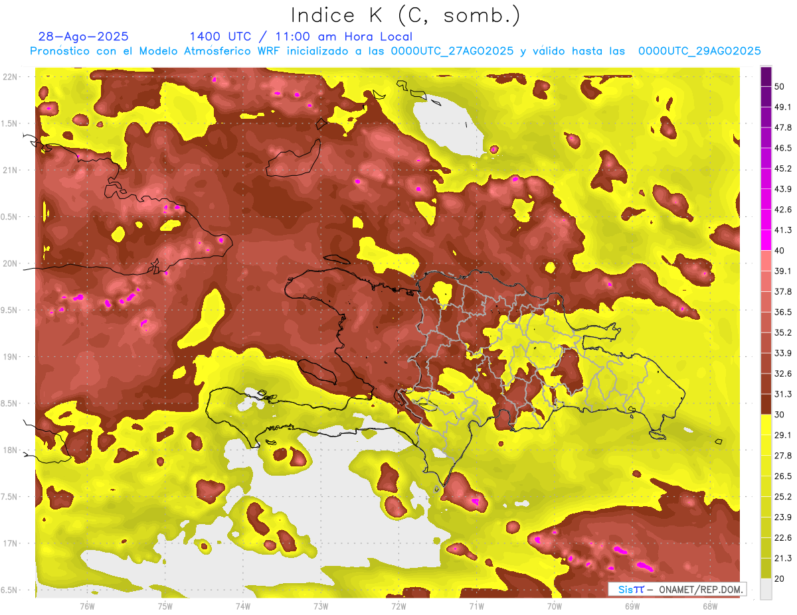797x615 pixels.
Task: Click the '1400 UTC / 11:00 am Hora Local' text
Action: pyautogui.click(x=301, y=36)
